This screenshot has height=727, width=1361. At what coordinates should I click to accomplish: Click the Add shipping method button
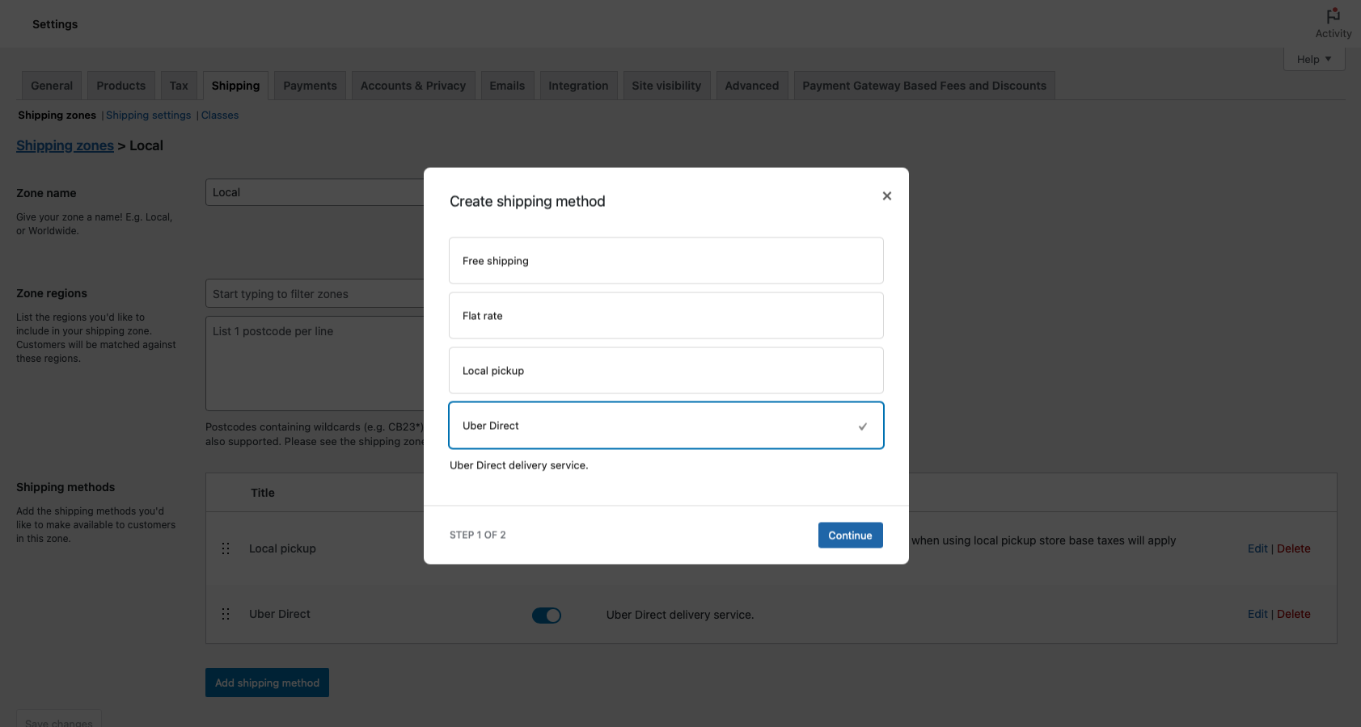(267, 683)
